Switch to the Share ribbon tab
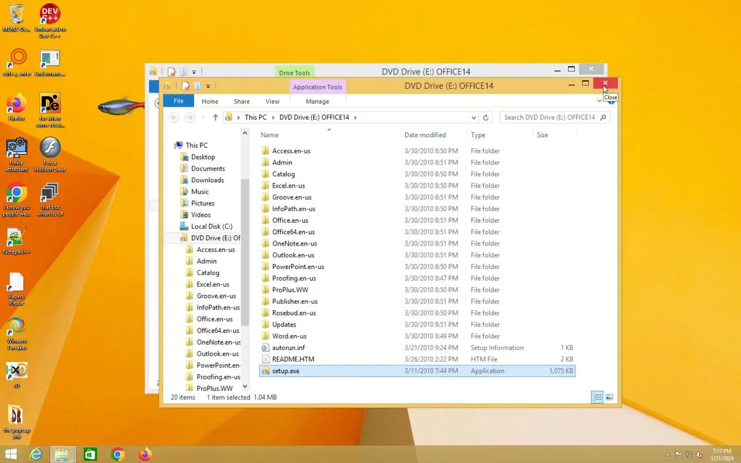The image size is (741, 463). pyautogui.click(x=242, y=101)
